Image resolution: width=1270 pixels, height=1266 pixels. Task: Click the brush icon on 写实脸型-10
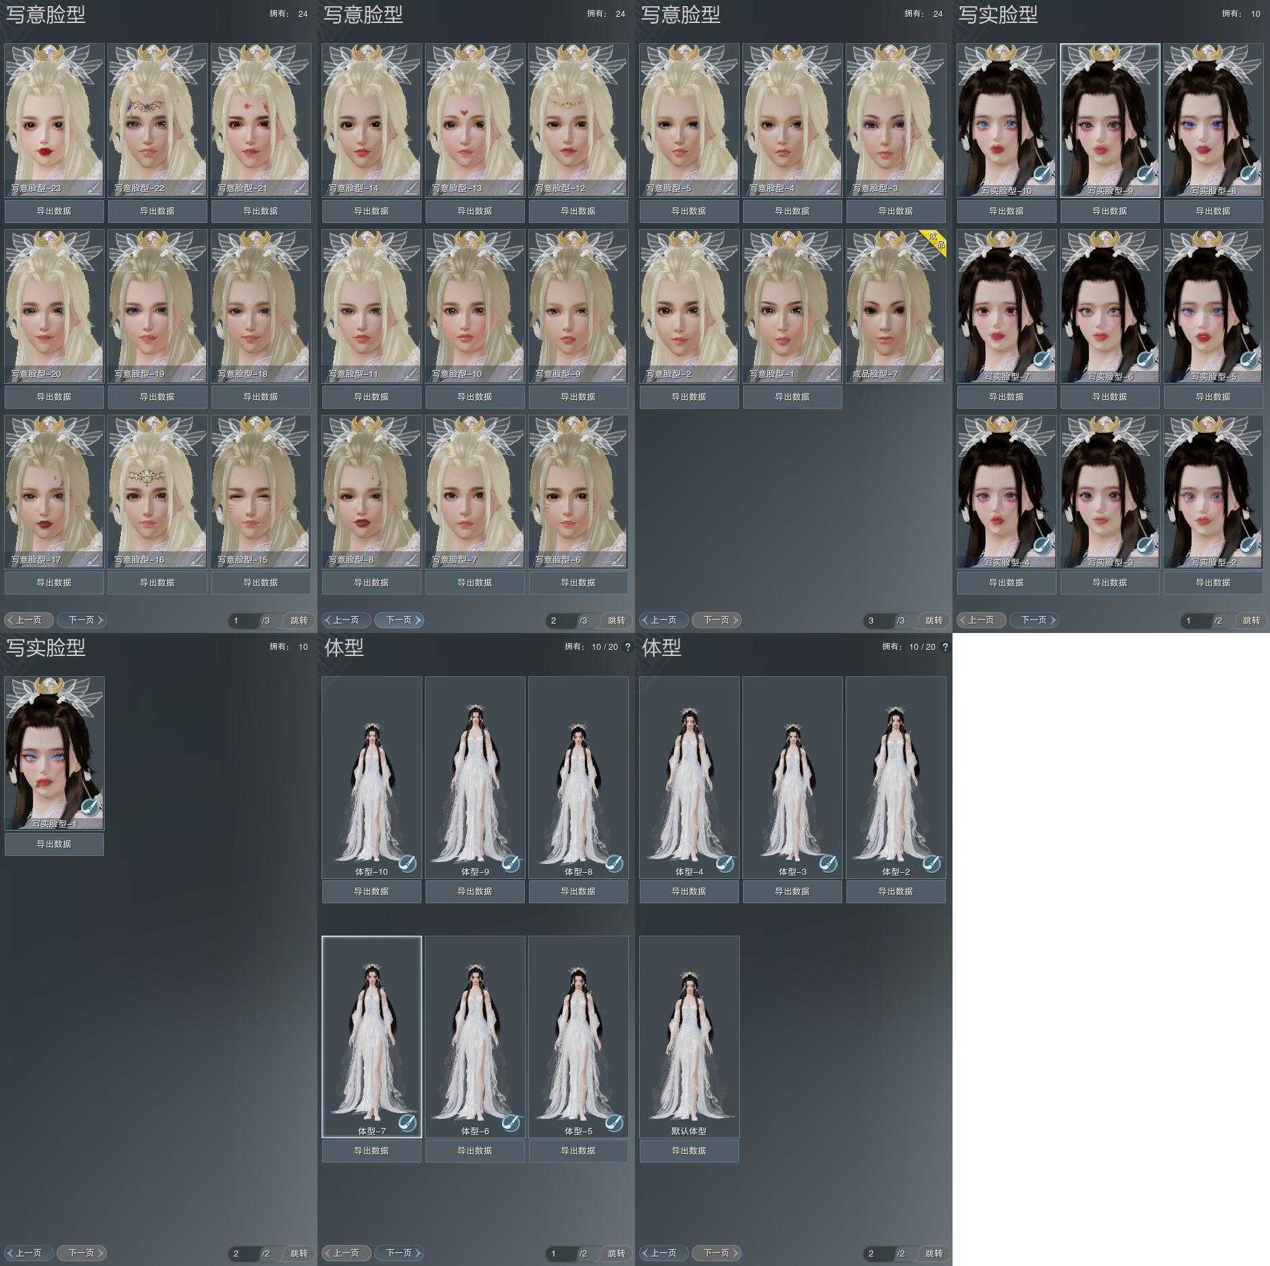pyautogui.click(x=1042, y=174)
